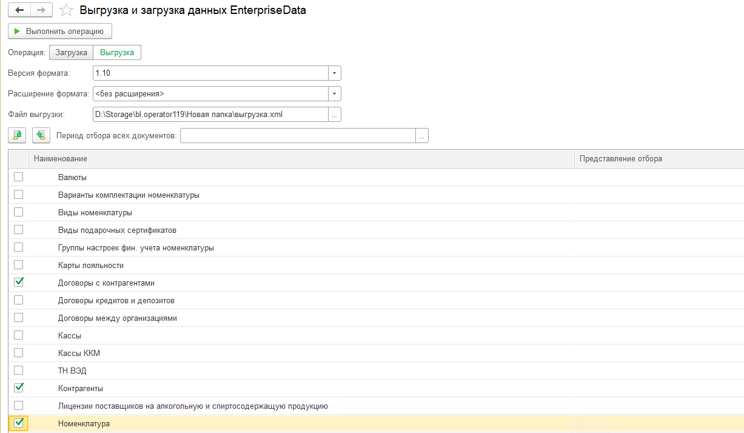This screenshot has width=744, height=433.
Task: Untick the Контрагенты checkbox
Action: click(x=18, y=387)
